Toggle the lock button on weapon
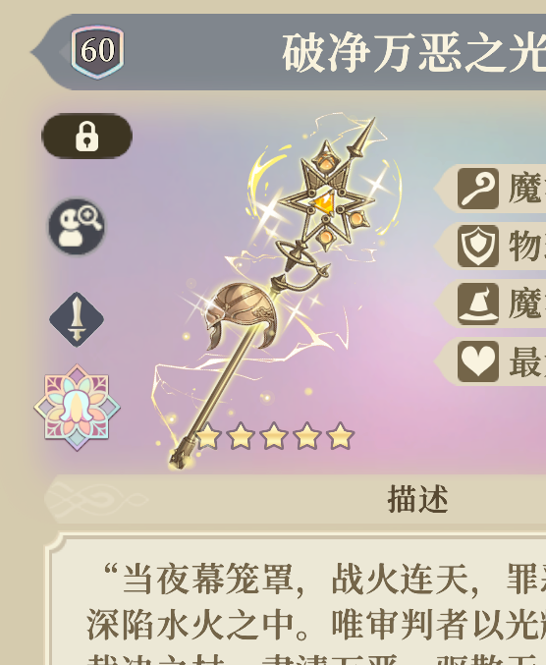Viewport: 546px width, 665px height. pos(86,136)
